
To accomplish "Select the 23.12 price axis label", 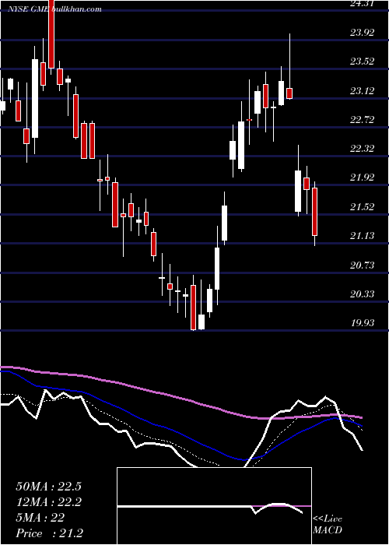I will coord(363,91).
